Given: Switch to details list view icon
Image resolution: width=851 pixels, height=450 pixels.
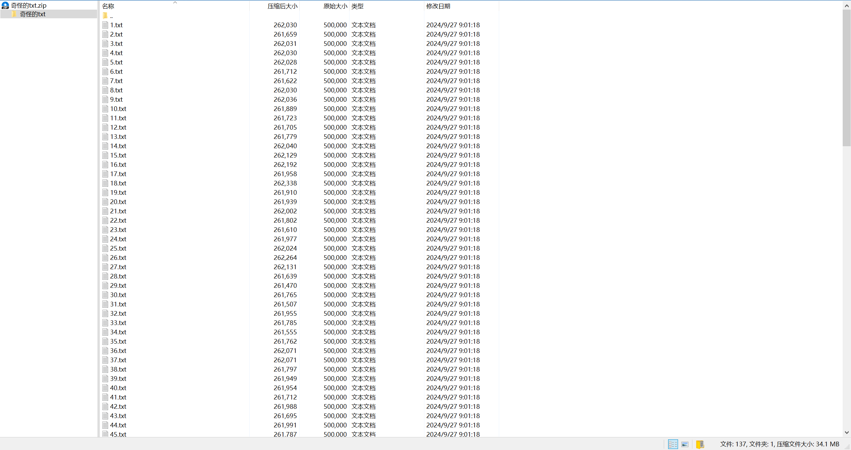Looking at the screenshot, I should 672,444.
